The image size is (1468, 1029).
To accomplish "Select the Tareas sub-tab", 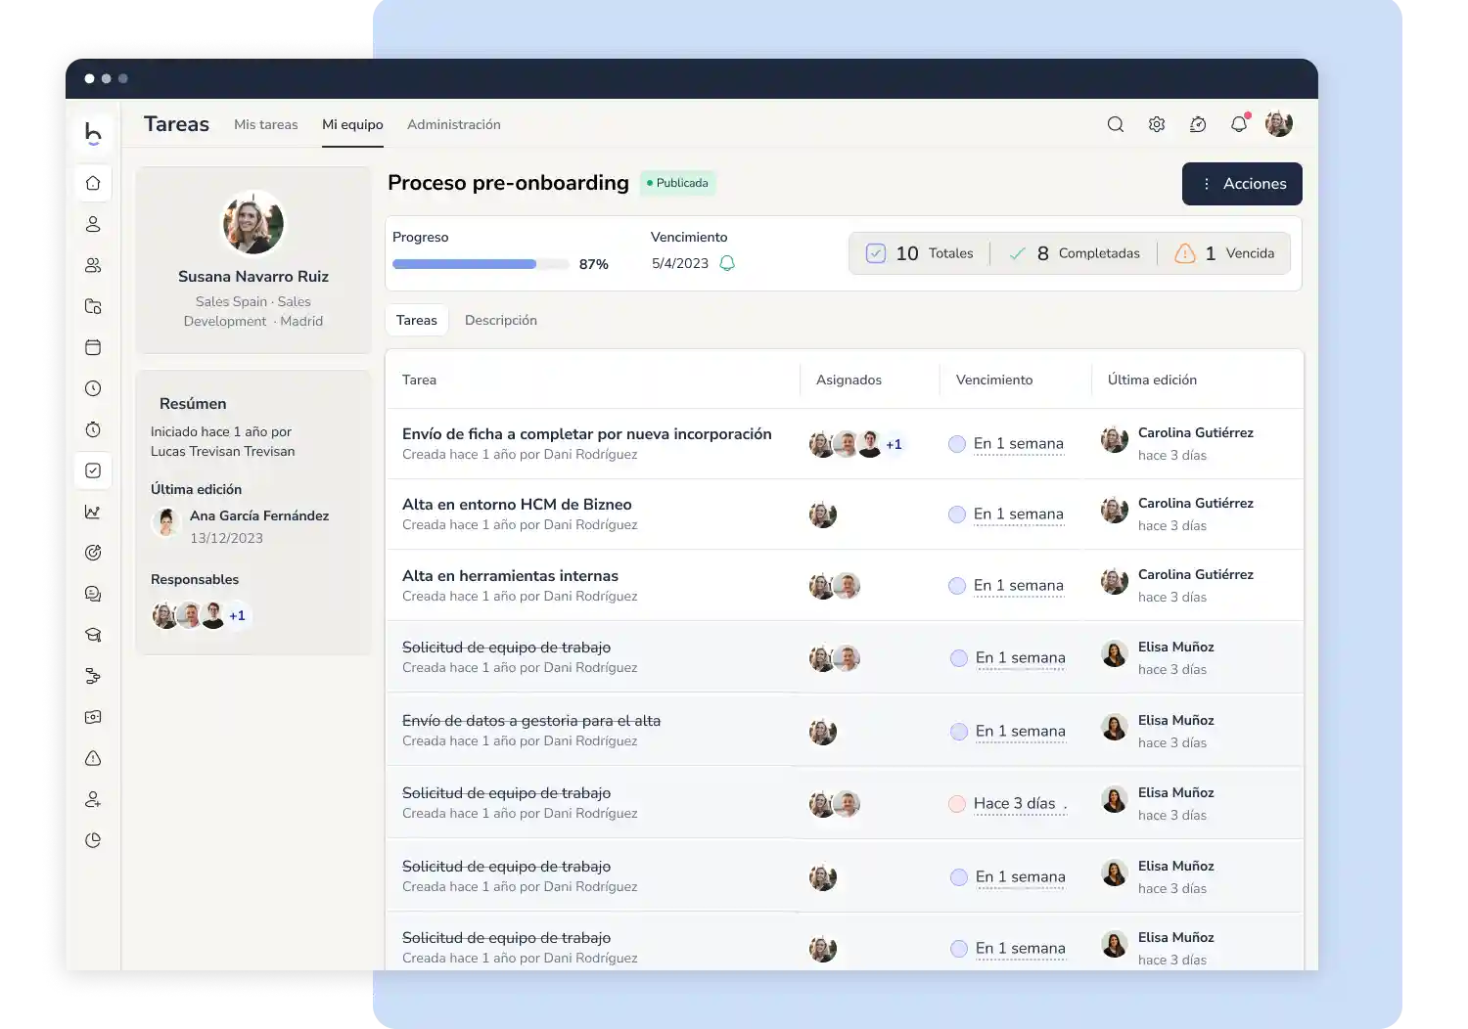I will click(417, 320).
